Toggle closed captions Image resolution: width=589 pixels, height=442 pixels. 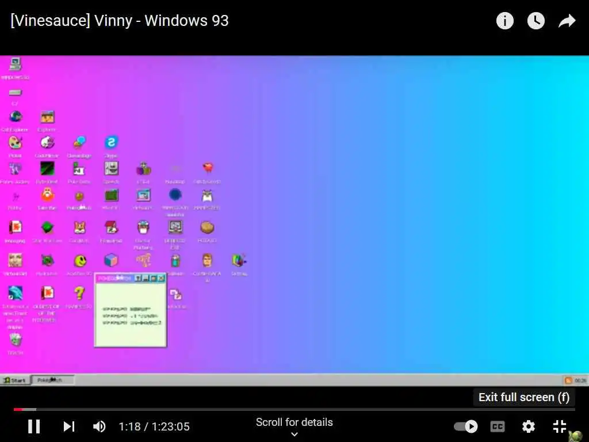(498, 426)
